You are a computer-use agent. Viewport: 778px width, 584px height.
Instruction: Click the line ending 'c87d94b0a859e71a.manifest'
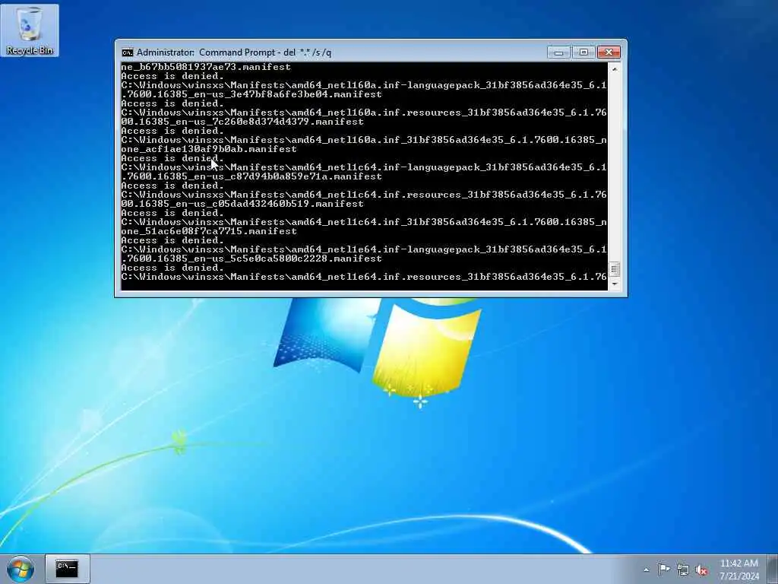pos(251,176)
